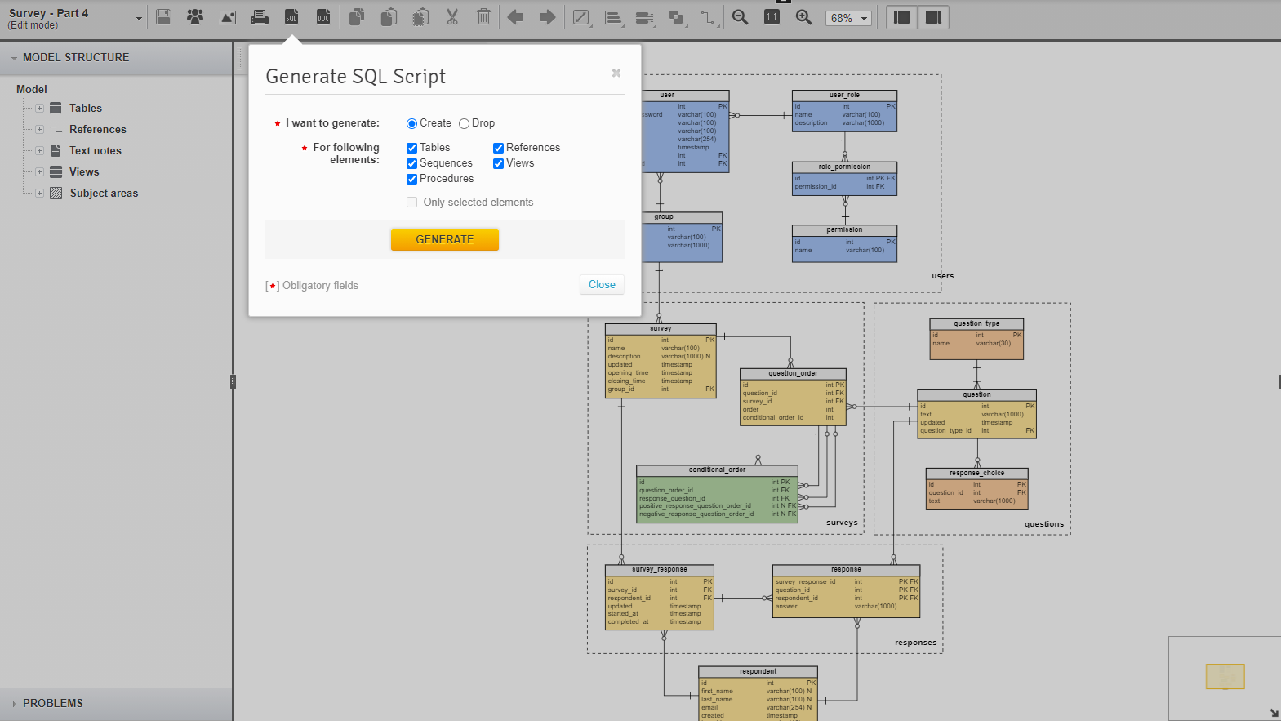This screenshot has height=721, width=1281.
Task: Select the Views item in model tree
Action: pos(84,171)
